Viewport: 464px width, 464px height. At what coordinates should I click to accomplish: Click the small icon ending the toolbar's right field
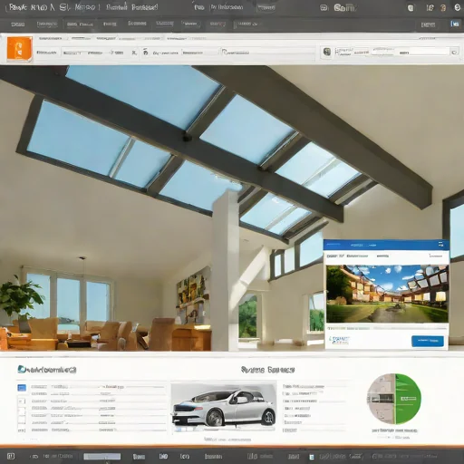pyautogui.click(x=455, y=53)
